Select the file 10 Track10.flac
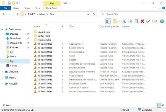 (x=45, y=80)
